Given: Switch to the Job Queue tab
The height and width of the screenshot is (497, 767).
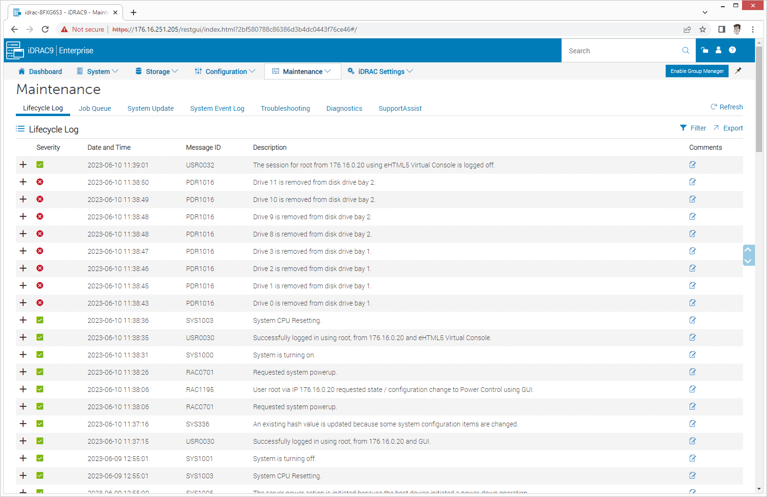Looking at the screenshot, I should (95, 108).
